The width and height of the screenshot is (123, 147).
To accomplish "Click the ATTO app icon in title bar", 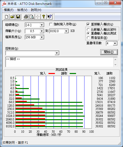I will [x=4, y=4].
